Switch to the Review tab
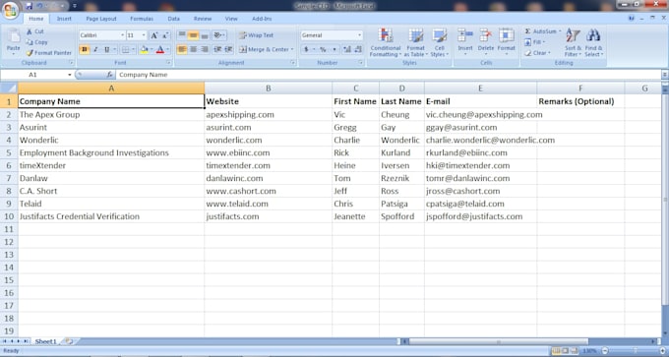669x357 pixels. point(203,19)
